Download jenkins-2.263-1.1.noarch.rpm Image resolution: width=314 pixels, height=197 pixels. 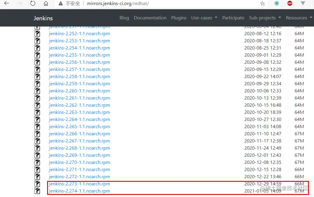[x=80, y=112]
